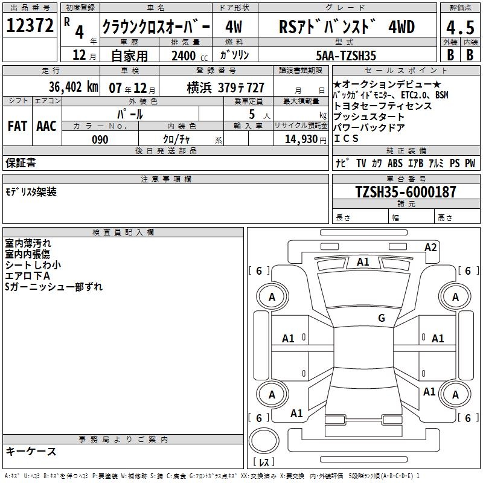The width and height of the screenshot is (483, 483).
Task: Select inspector note Sガーニッシュ一部ずれ
Action: point(54,287)
